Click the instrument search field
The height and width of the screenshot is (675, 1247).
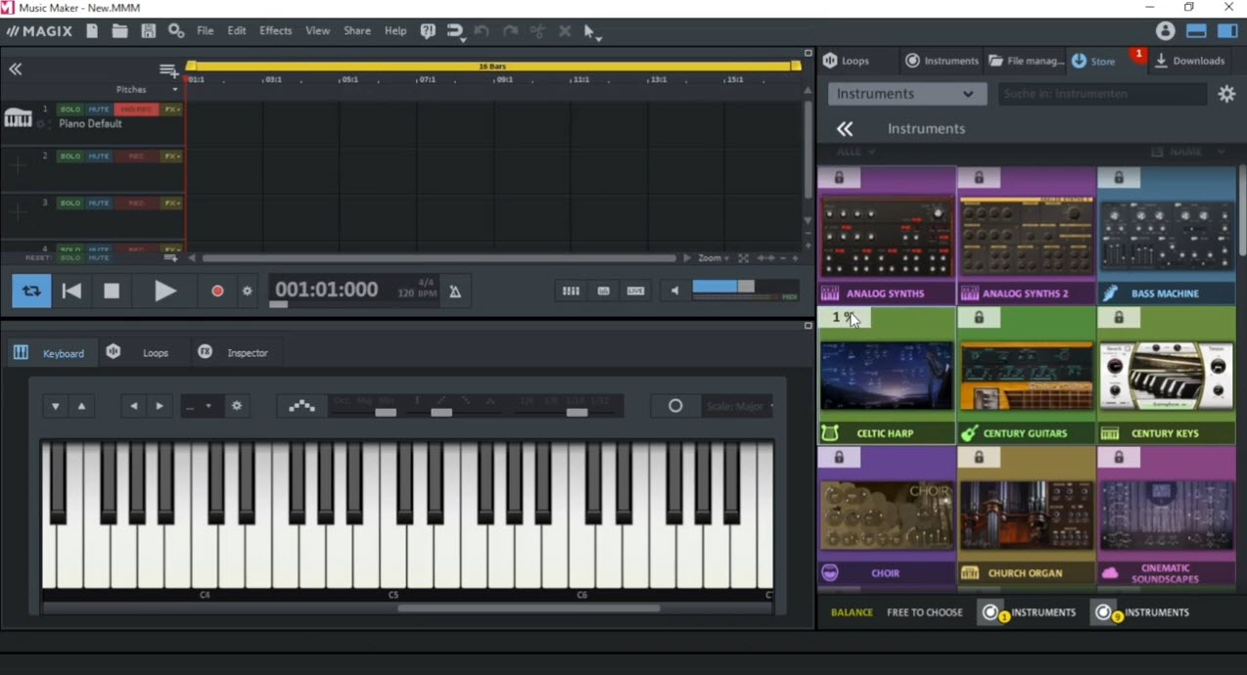1102,94
